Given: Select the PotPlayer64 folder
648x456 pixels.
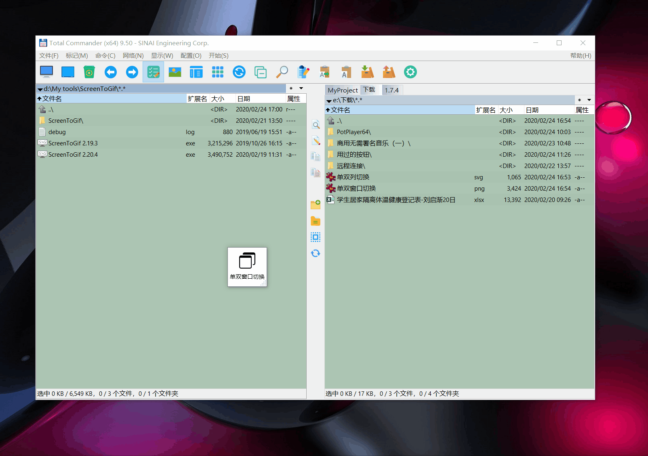Looking at the screenshot, I should click(459, 132).
